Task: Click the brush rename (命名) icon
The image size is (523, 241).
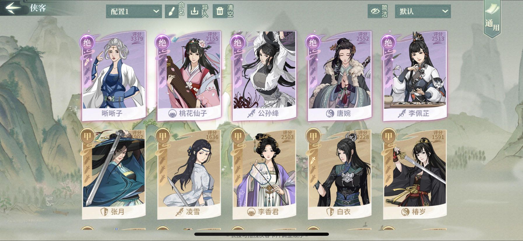Action: click(x=172, y=11)
